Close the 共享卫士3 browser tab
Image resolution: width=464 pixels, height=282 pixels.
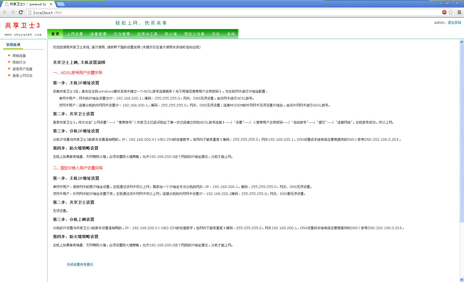(51, 4)
